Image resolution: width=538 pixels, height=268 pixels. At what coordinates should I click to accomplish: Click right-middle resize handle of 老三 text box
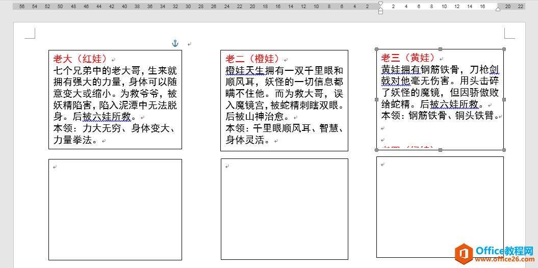tap(504, 99)
